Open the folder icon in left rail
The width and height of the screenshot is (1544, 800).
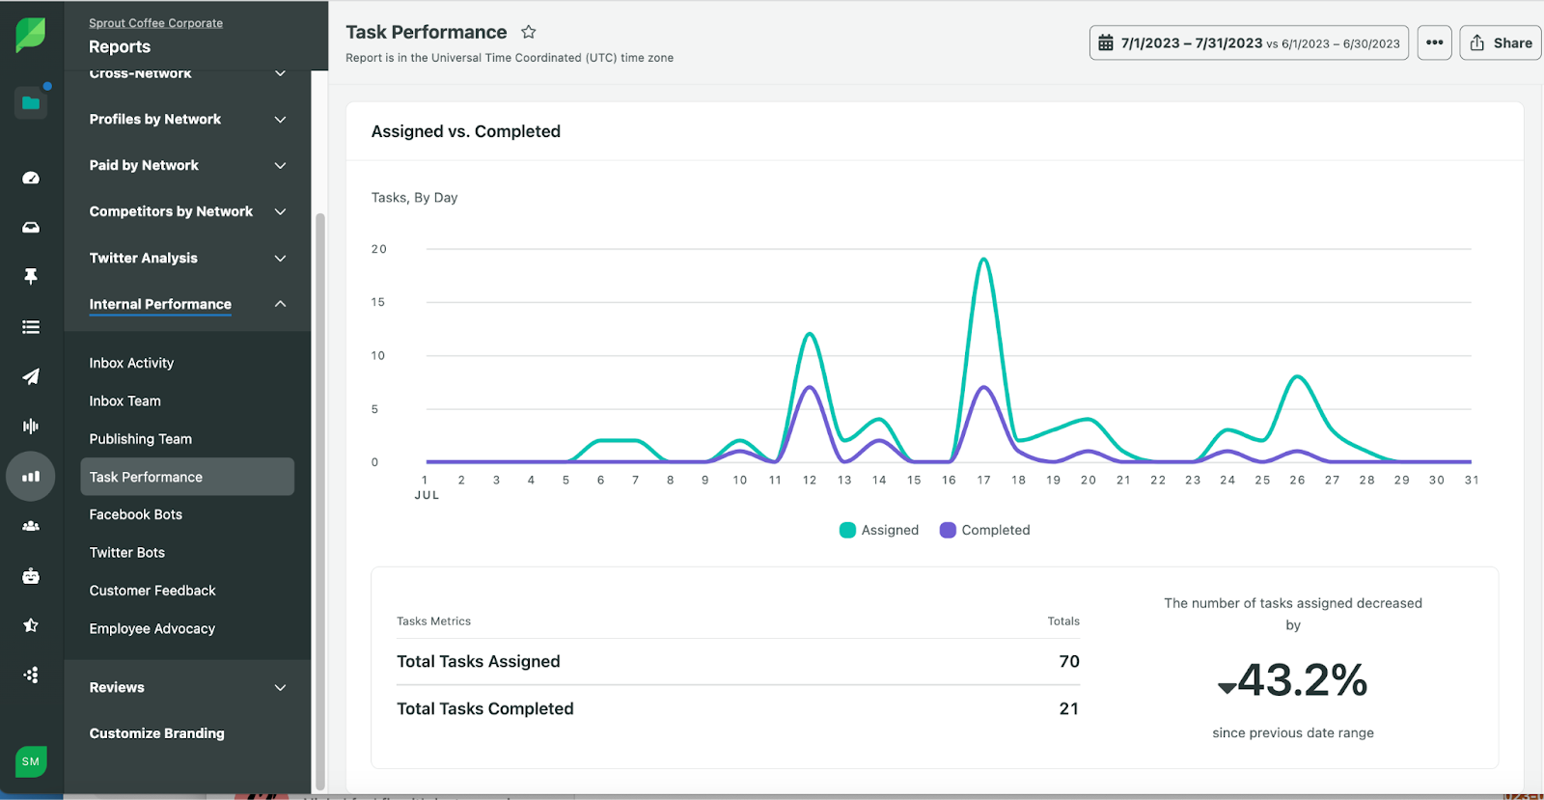pyautogui.click(x=31, y=102)
